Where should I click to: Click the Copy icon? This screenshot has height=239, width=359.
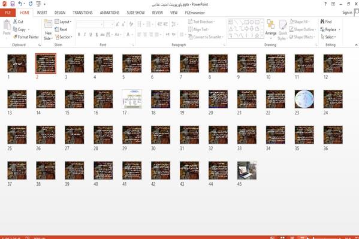[15, 29]
